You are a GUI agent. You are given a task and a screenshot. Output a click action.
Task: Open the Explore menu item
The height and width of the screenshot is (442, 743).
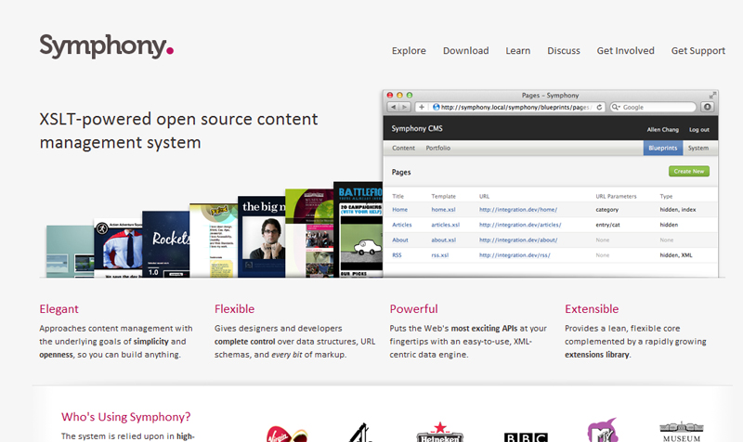pyautogui.click(x=409, y=51)
